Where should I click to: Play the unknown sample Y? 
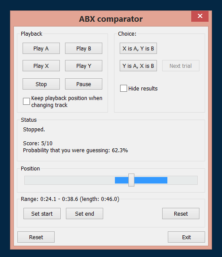click(x=84, y=66)
